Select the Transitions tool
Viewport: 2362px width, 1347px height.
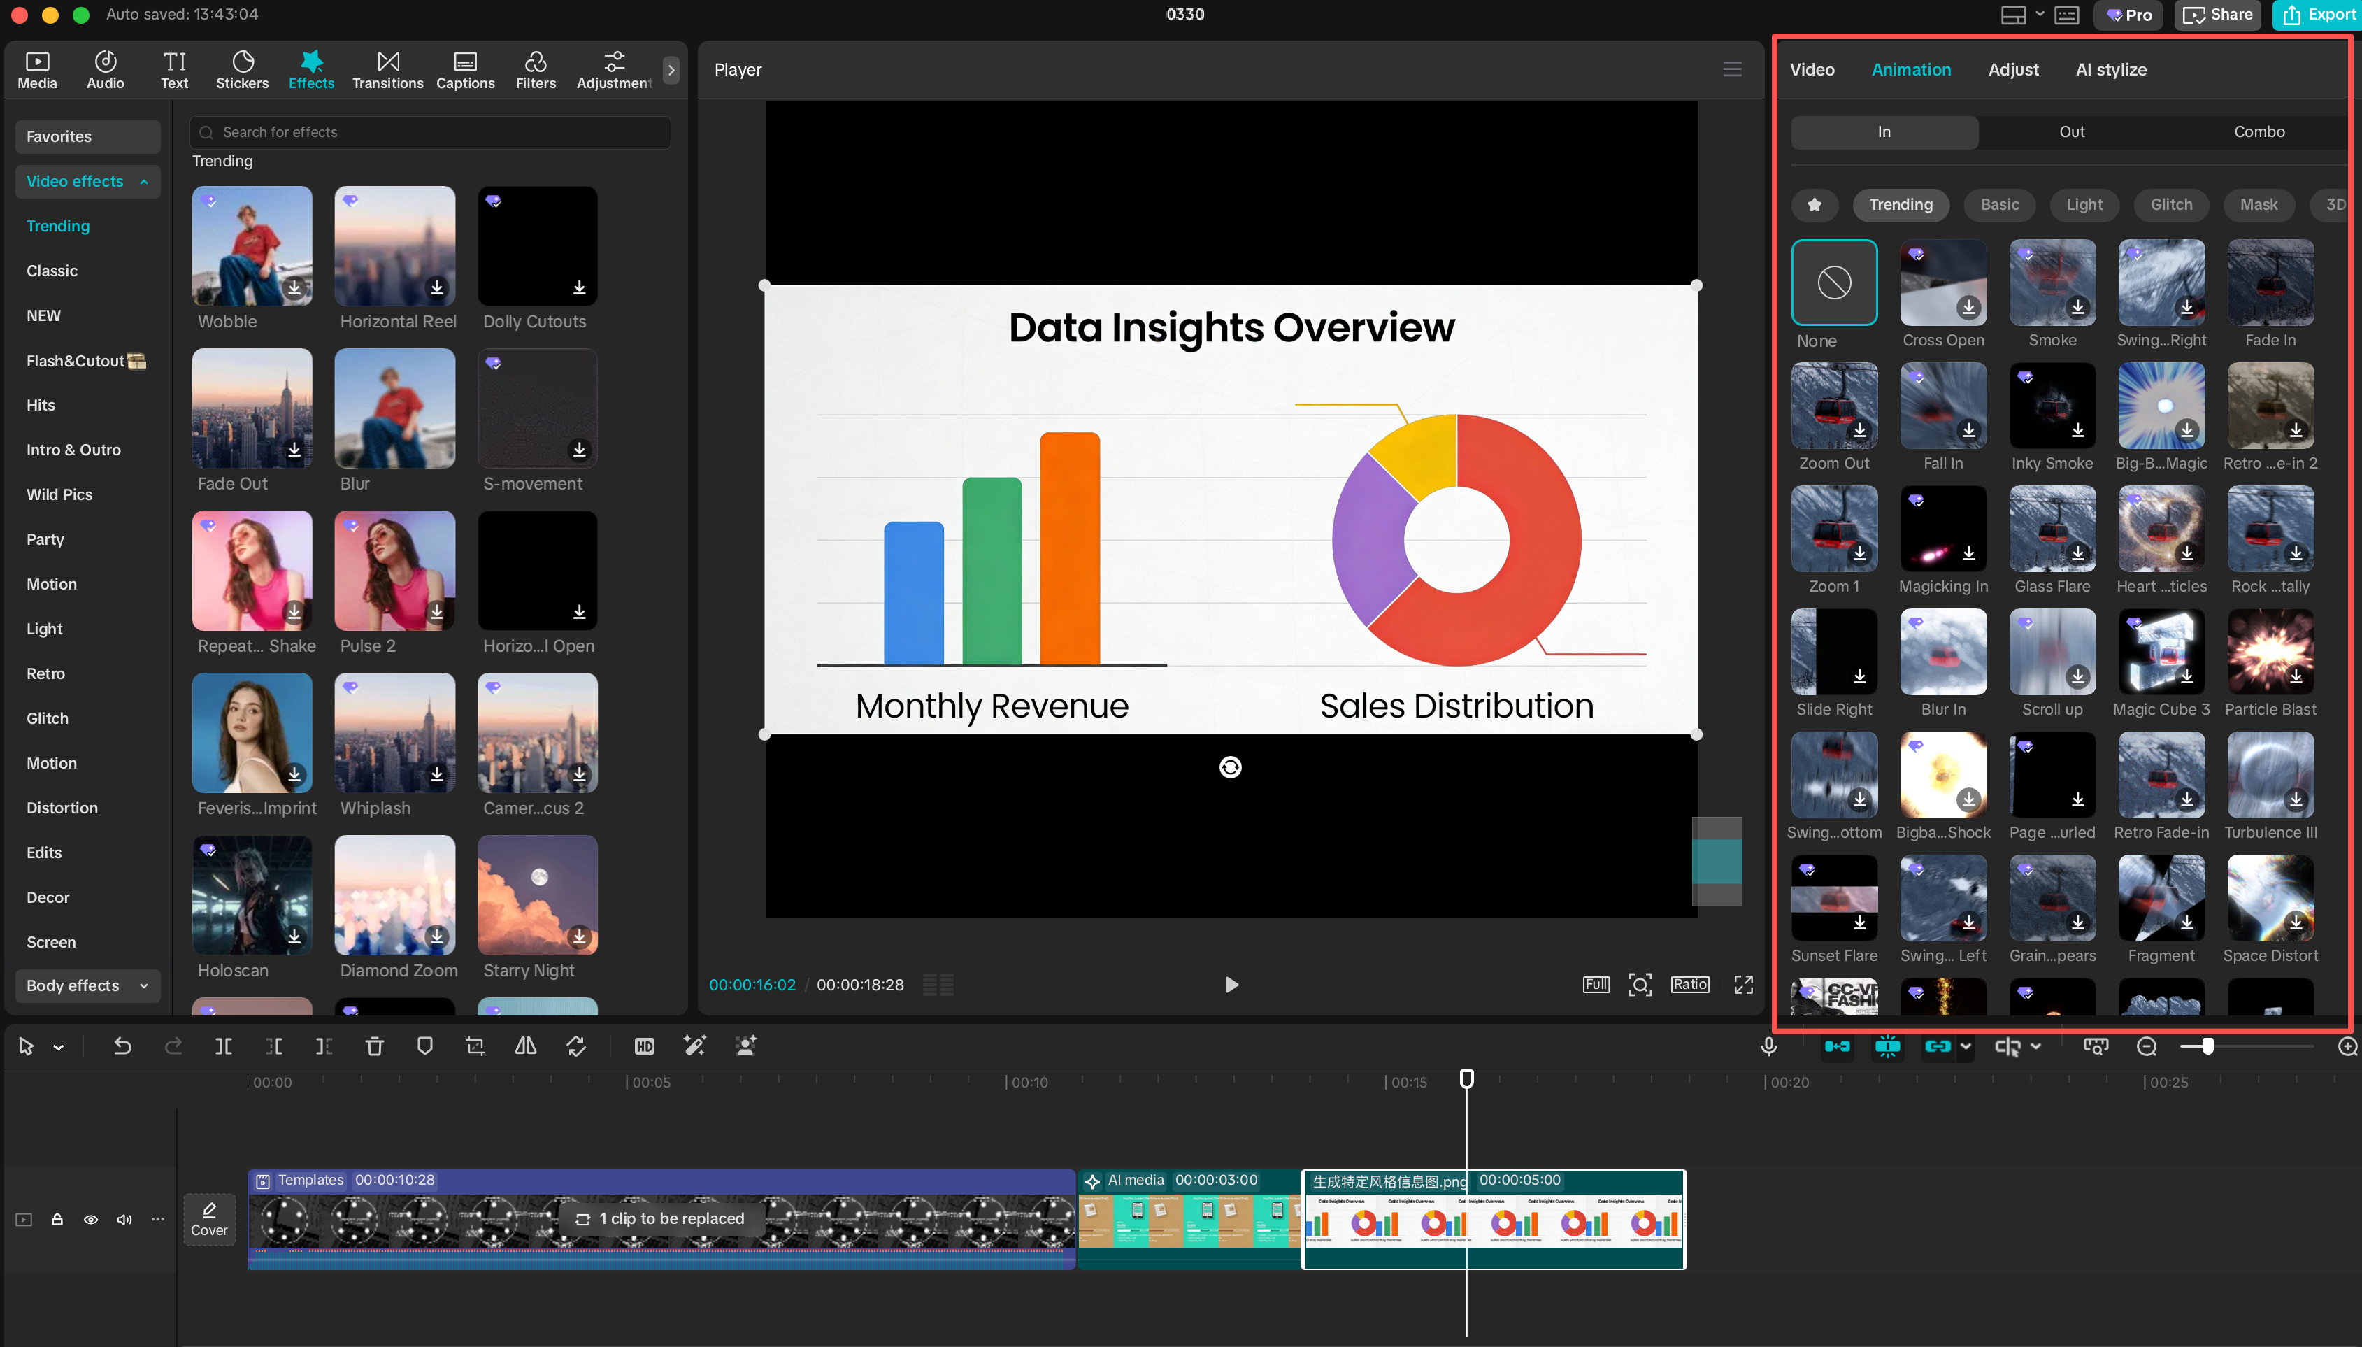pos(387,68)
